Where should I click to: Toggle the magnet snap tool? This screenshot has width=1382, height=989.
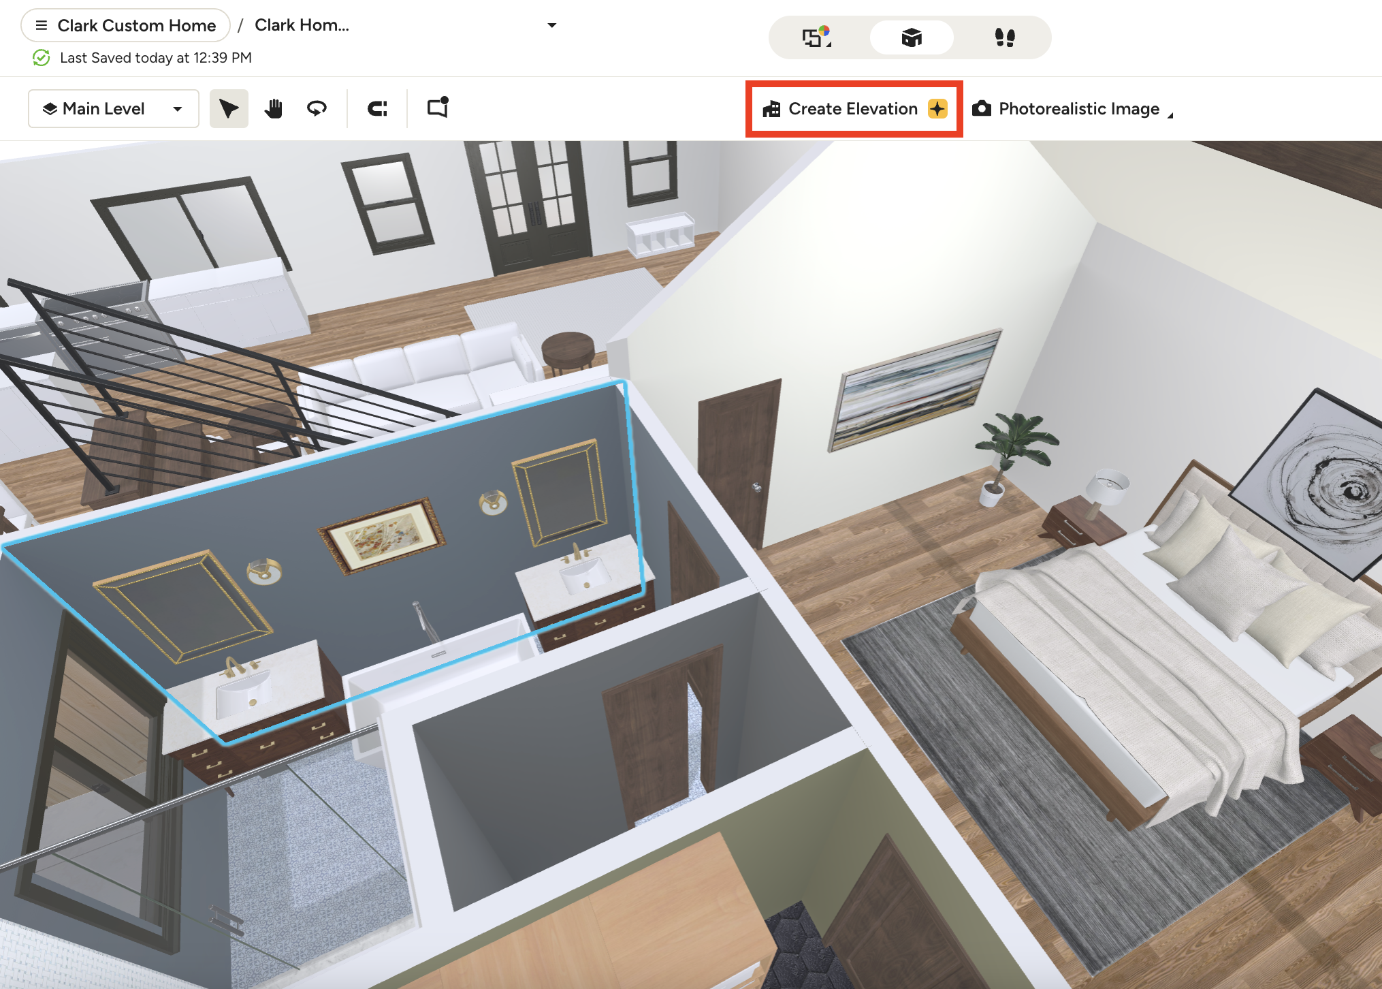click(377, 109)
